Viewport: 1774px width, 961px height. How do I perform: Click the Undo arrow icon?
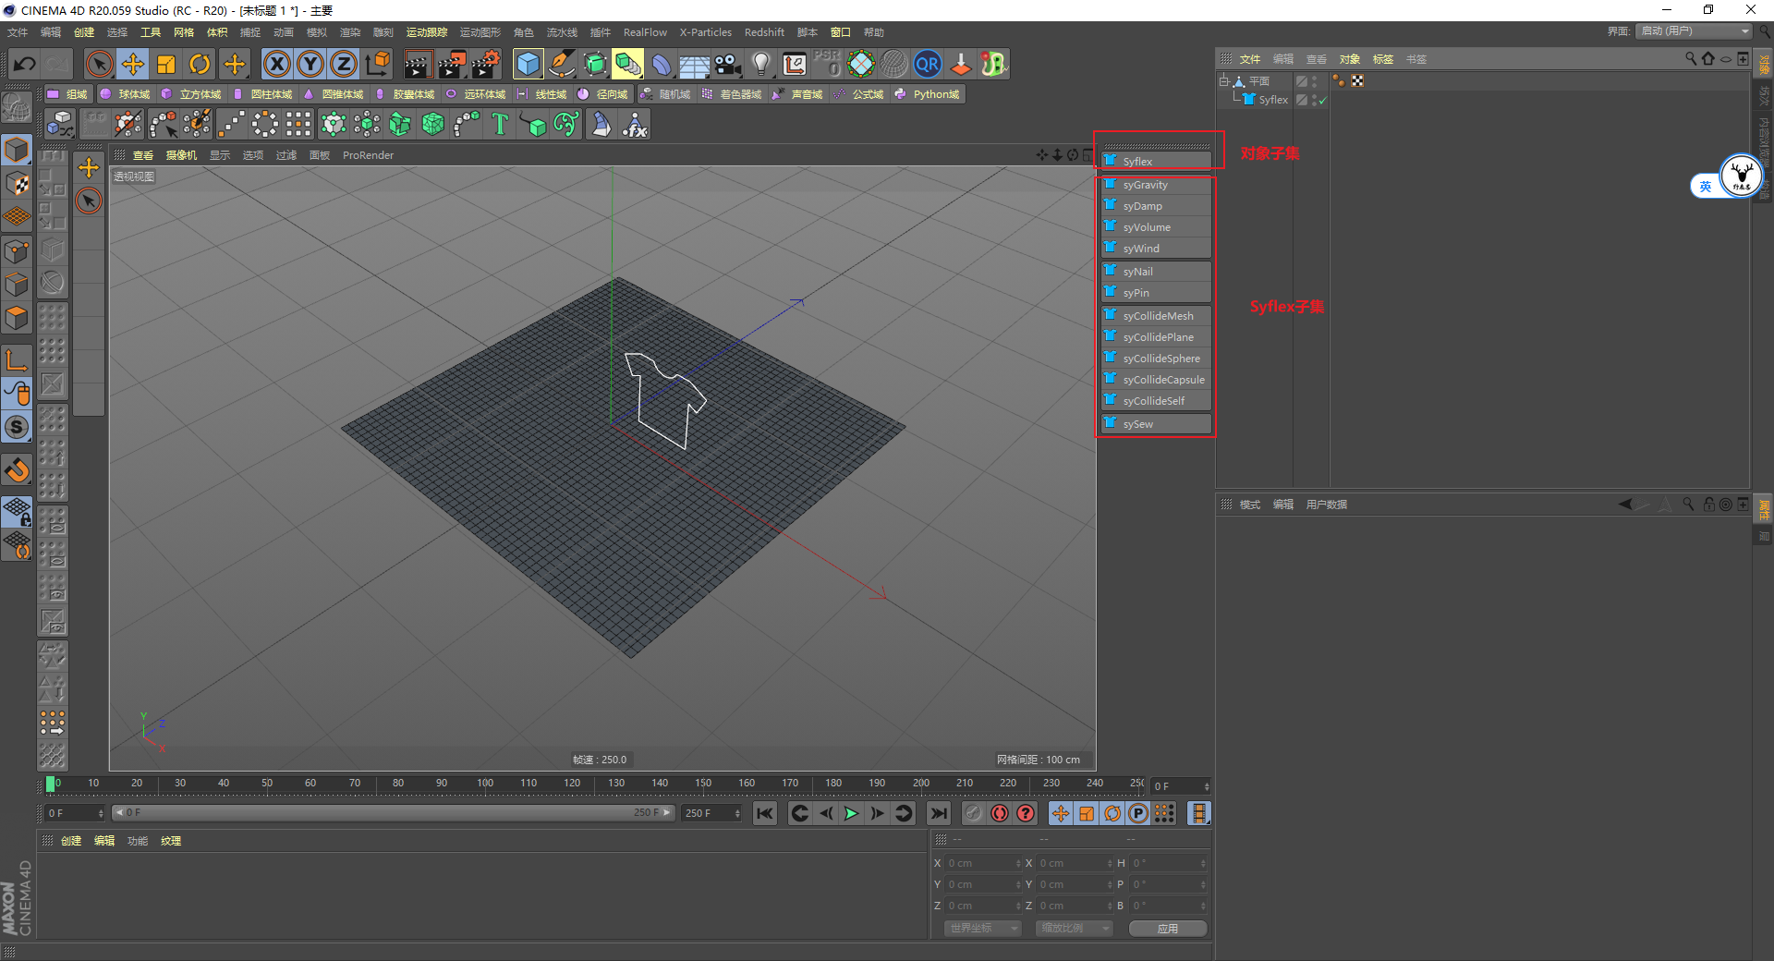point(25,64)
